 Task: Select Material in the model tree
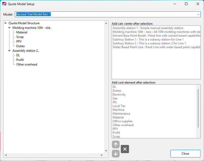(x=22, y=32)
